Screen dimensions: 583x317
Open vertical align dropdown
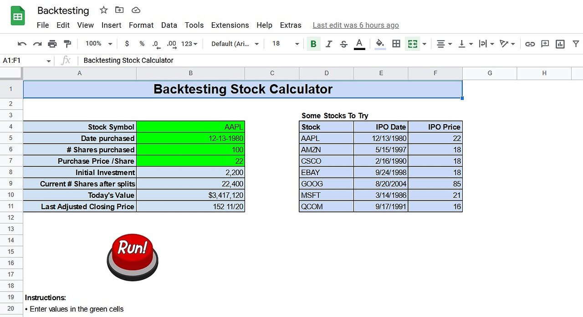(465, 44)
